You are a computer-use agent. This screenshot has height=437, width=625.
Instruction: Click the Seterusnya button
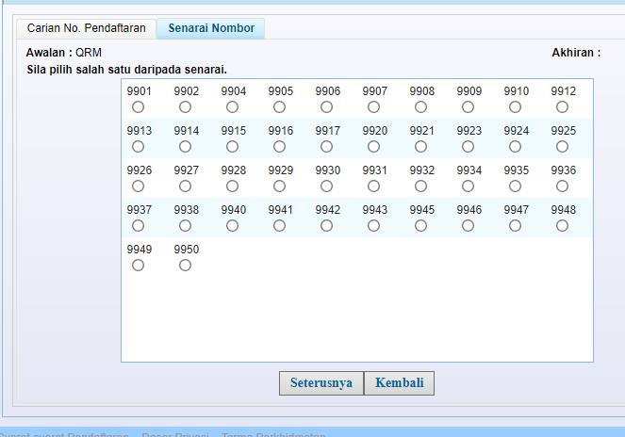(x=321, y=383)
